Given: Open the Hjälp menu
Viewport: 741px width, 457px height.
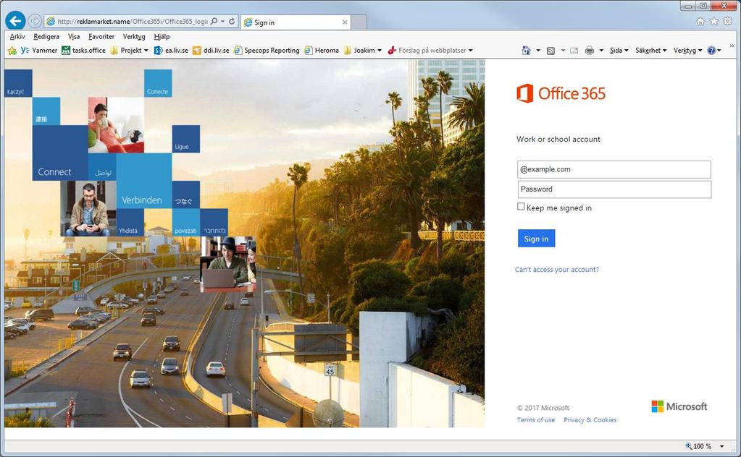Looking at the screenshot, I should click(x=162, y=36).
